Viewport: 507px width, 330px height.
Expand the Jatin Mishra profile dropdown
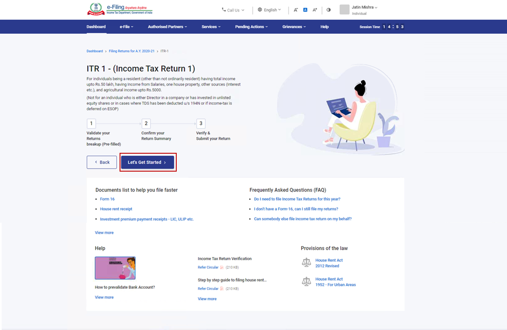coord(363,7)
